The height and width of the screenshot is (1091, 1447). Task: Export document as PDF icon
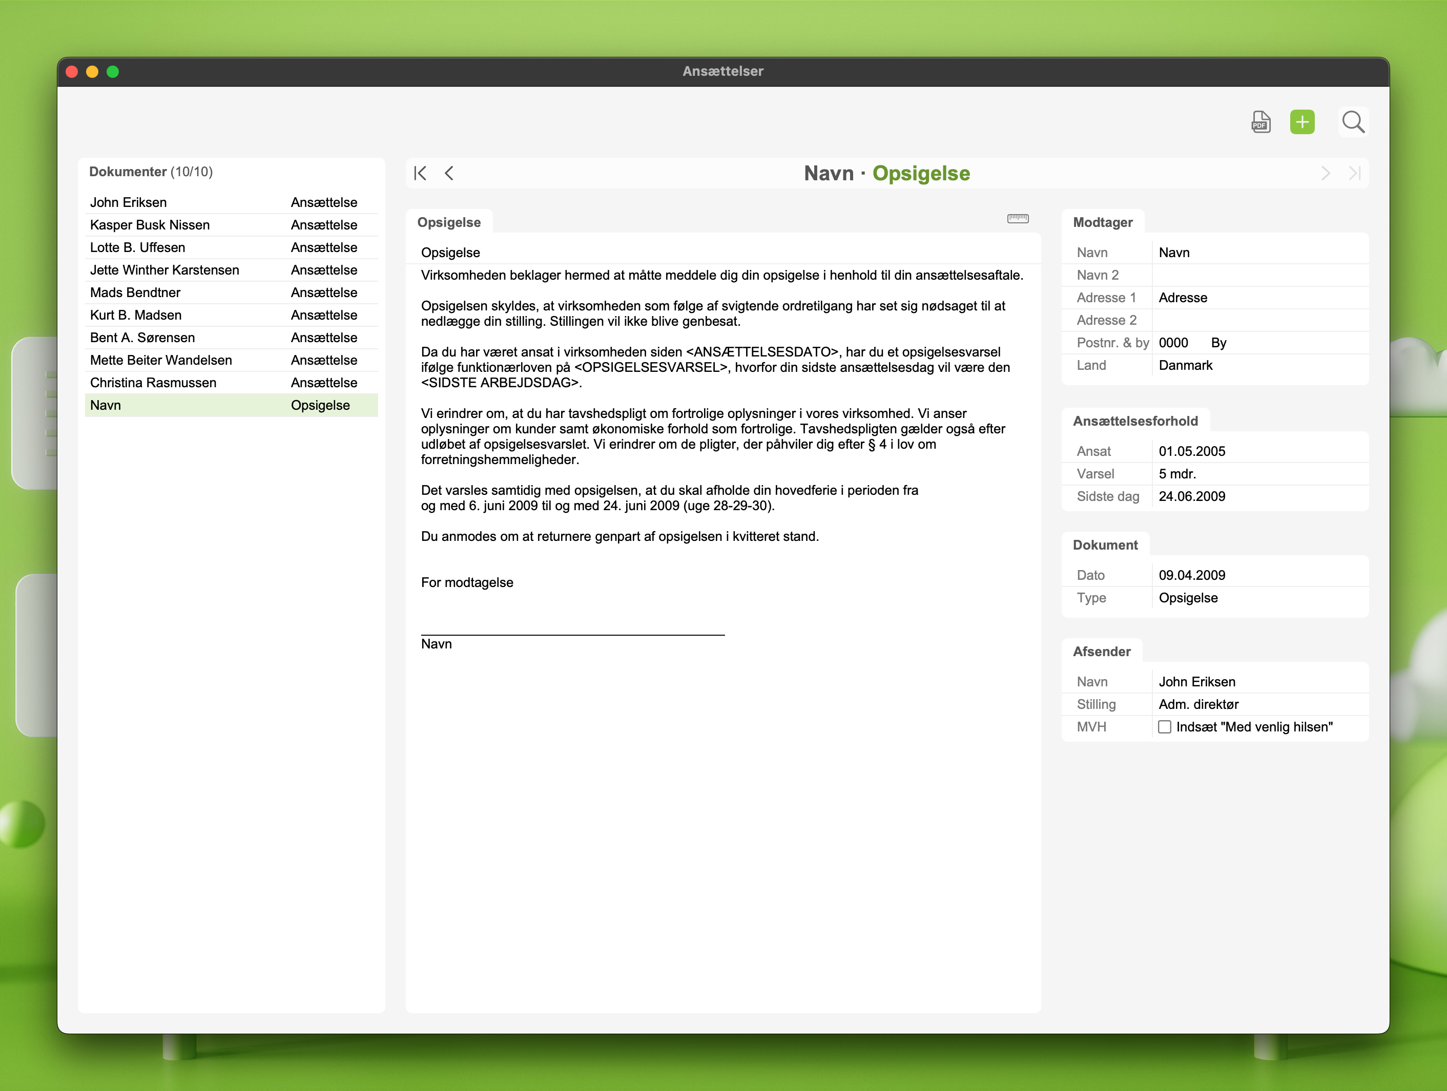(x=1260, y=122)
